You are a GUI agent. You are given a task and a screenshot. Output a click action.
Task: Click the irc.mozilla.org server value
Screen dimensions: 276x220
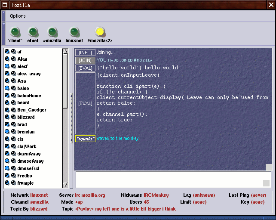(90, 195)
